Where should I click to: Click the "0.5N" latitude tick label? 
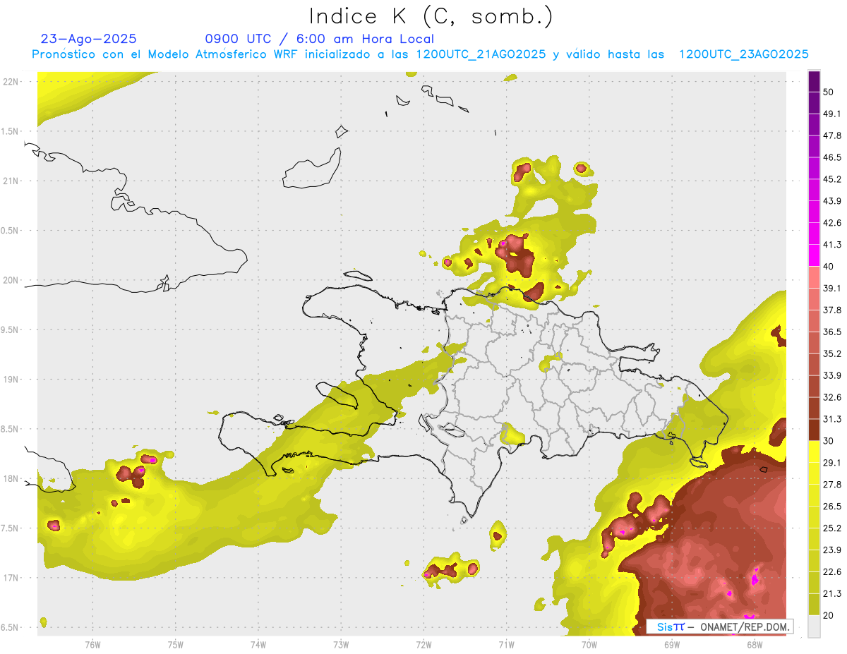(x=9, y=231)
